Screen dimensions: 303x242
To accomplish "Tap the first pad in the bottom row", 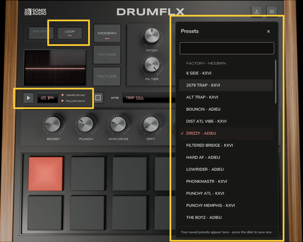I will [x=46, y=213].
